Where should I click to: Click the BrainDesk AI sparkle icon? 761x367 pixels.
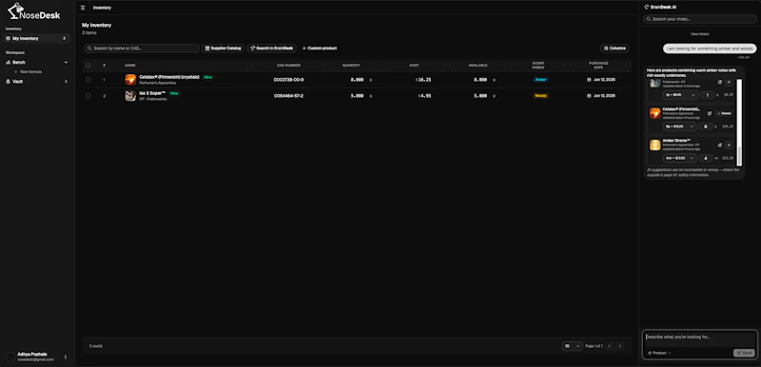647,8
